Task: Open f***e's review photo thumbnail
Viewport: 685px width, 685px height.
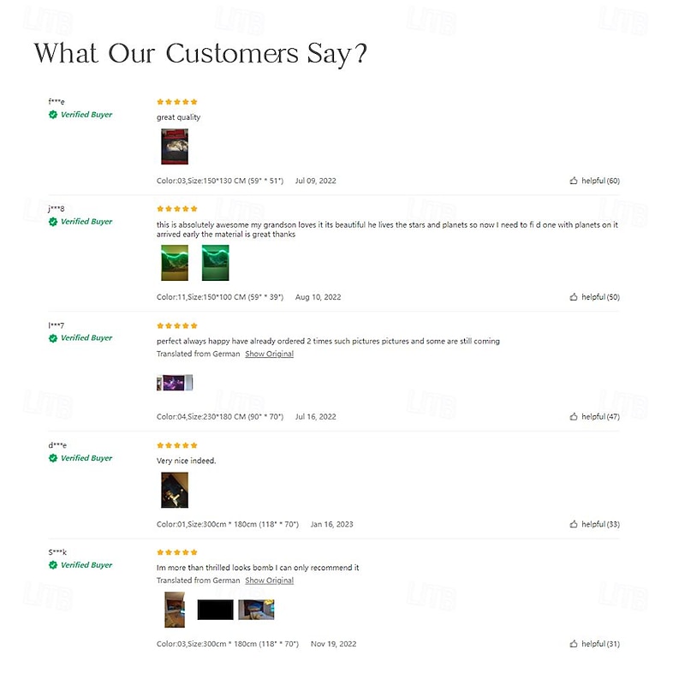Action: coord(174,146)
